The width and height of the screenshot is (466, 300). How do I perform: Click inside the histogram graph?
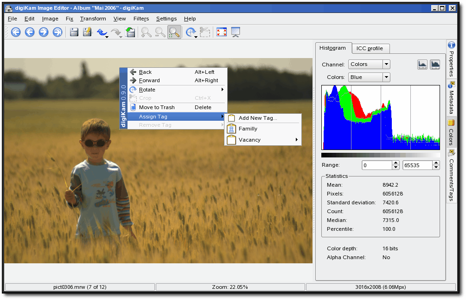[x=381, y=117]
